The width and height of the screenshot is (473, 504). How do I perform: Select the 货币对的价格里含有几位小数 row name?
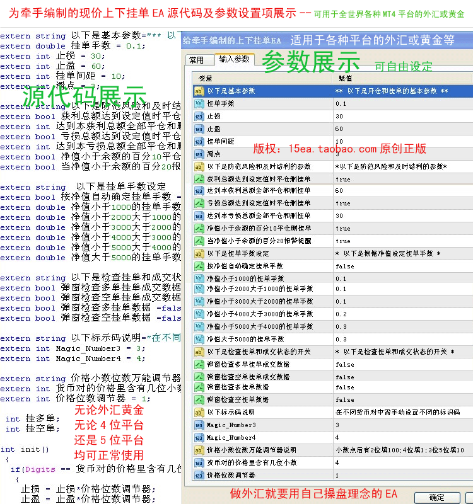(x=252, y=462)
